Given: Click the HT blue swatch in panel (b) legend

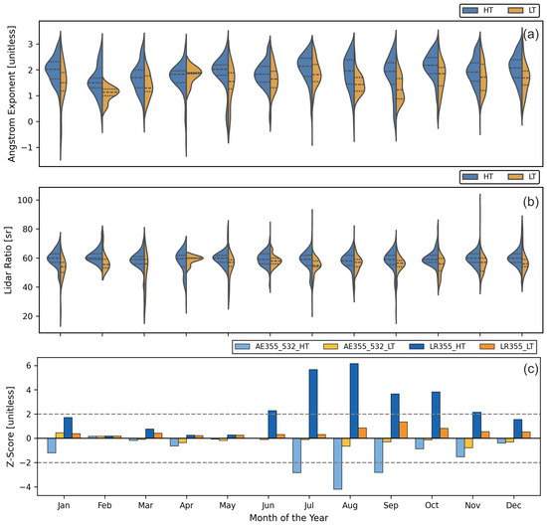Looking at the screenshot, I should [470, 177].
